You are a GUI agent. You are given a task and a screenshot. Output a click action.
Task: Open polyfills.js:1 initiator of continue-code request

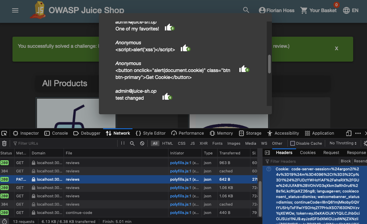[x=181, y=213]
